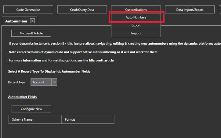
Task: Choose Import in the Customisations dropdown
Action: [x=136, y=33]
